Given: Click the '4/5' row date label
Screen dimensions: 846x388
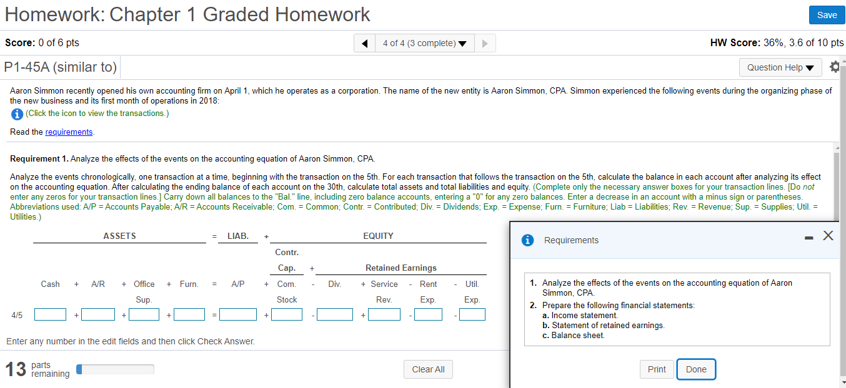Looking at the screenshot, I should tap(17, 316).
